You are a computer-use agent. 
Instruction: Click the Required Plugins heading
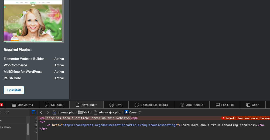[x=18, y=50]
